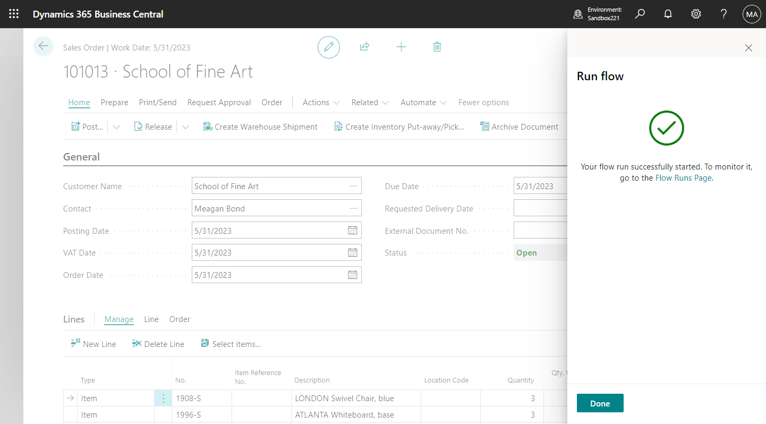766x424 pixels.
Task: Open the Actions dropdown menu
Action: tap(321, 102)
